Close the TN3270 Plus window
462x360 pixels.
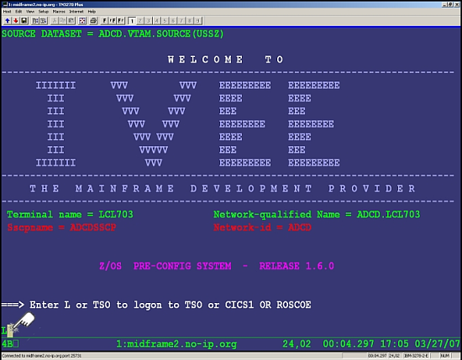click(x=457, y=4)
